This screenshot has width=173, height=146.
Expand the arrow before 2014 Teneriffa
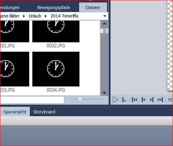46,16
